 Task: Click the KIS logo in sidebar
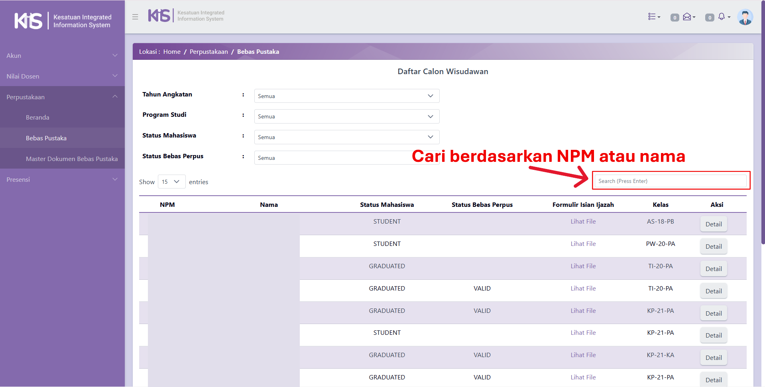tap(28, 21)
